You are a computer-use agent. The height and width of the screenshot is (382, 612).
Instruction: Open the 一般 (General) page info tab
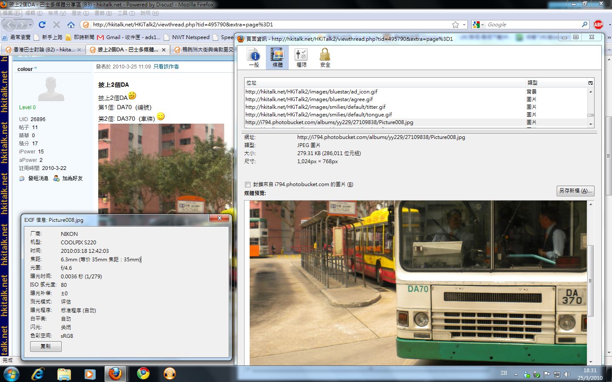click(x=254, y=57)
